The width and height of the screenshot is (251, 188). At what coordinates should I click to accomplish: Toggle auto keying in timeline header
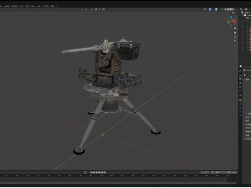coord(85,172)
